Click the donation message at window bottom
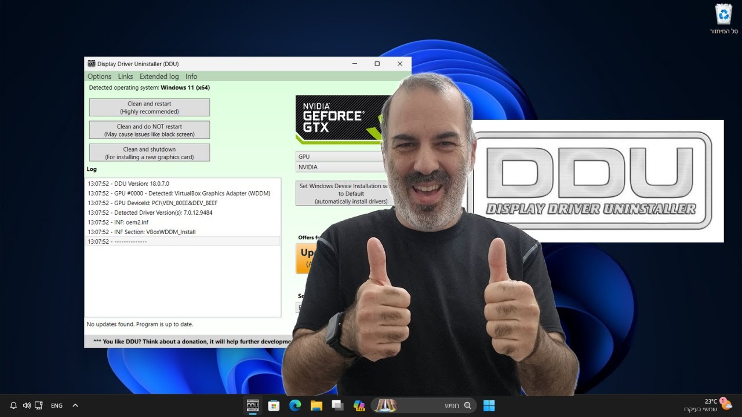This screenshot has width=742, height=417. click(191, 342)
